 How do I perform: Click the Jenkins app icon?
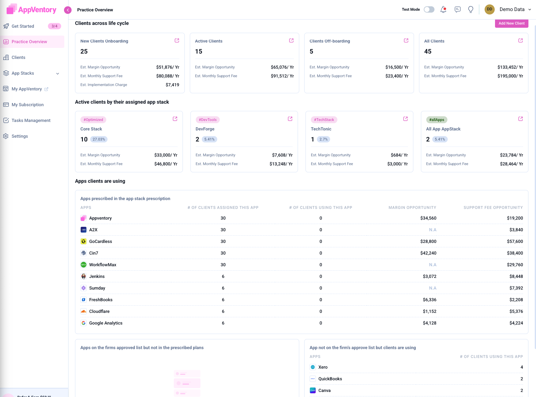click(x=84, y=276)
